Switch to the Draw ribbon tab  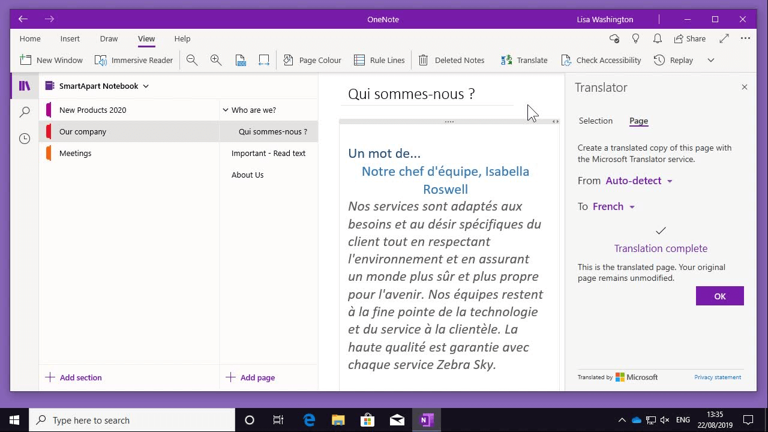[109, 38]
